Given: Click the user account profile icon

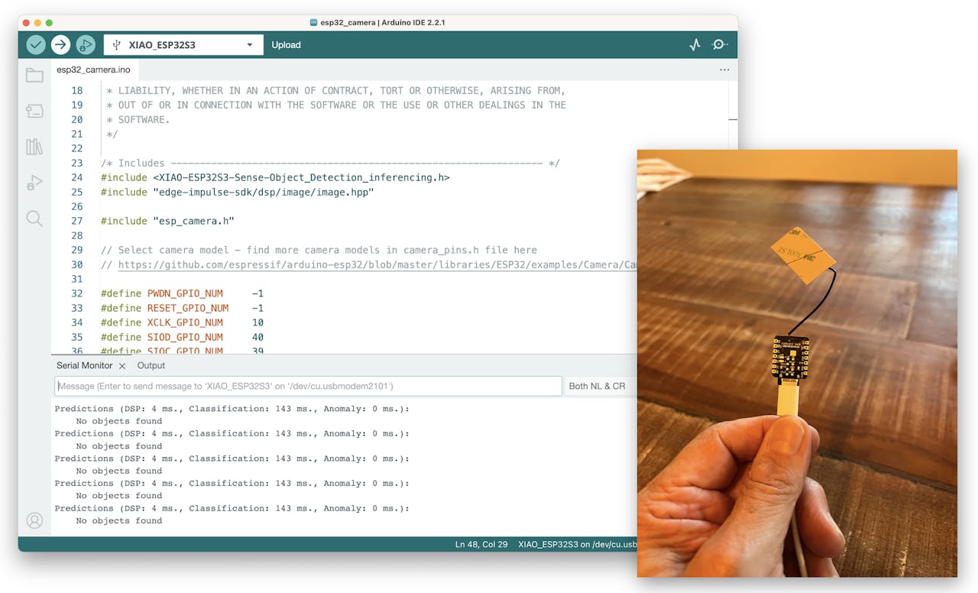Looking at the screenshot, I should point(34,520).
